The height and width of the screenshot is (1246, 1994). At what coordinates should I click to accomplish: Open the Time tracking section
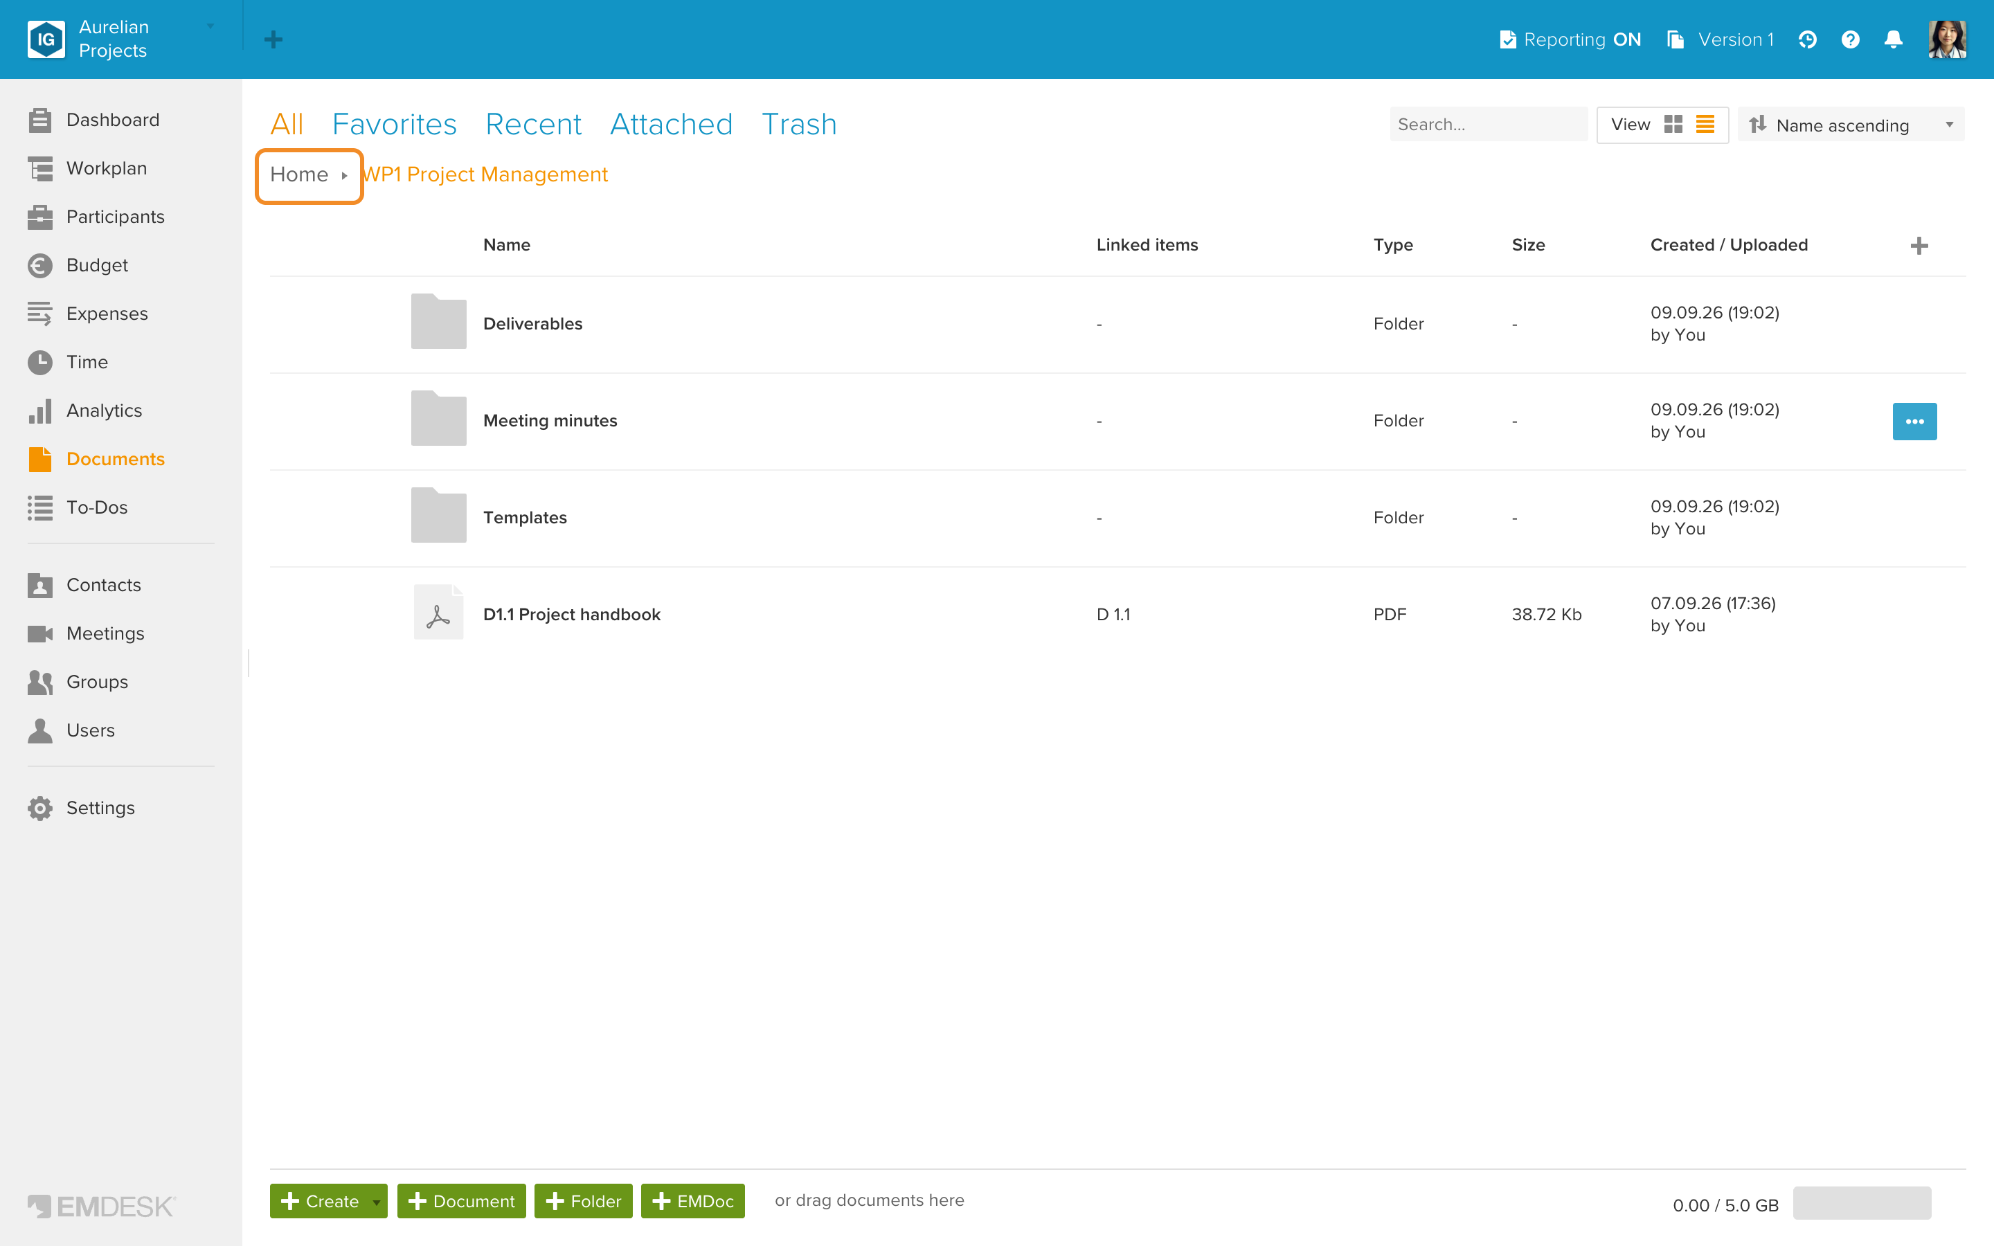(68, 362)
